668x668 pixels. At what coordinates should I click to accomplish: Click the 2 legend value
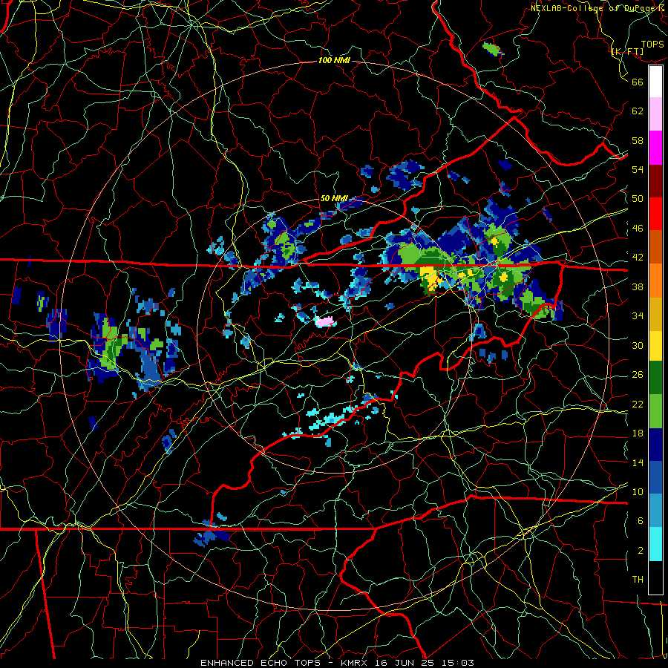click(641, 551)
